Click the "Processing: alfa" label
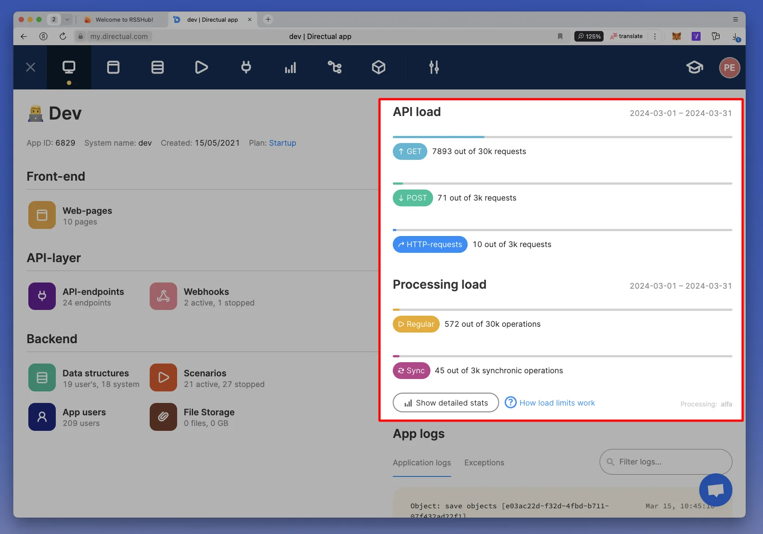Image resolution: width=763 pixels, height=534 pixels. coord(706,404)
